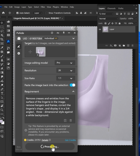Create a new layer icon
Image resolution: width=140 pixels, height=156 pixels.
(128, 46)
